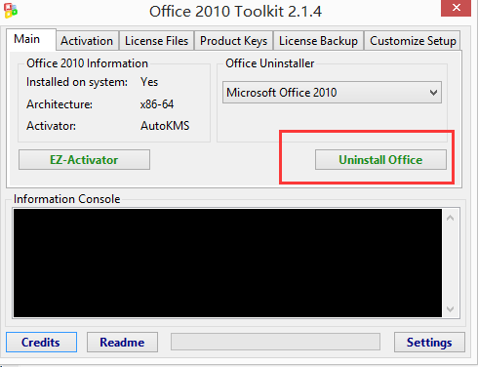The width and height of the screenshot is (478, 367).
Task: Click the 'Installed on system:' label
Action: click(77, 82)
